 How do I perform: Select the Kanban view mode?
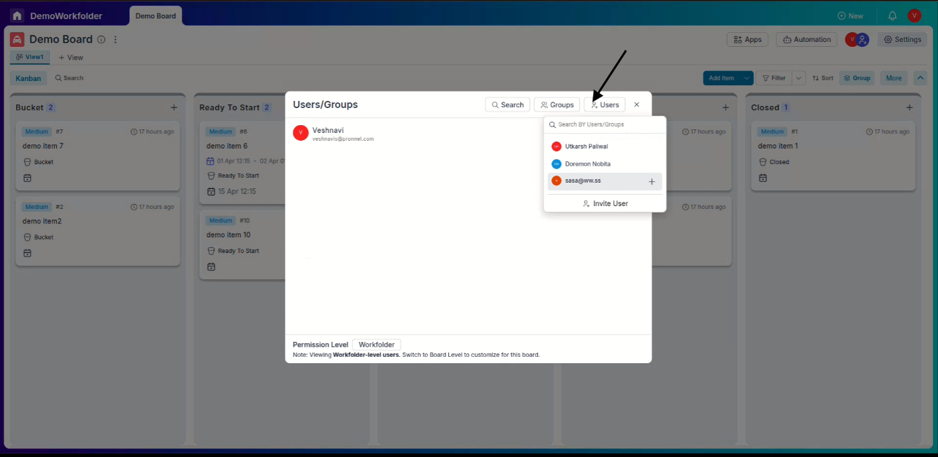28,78
